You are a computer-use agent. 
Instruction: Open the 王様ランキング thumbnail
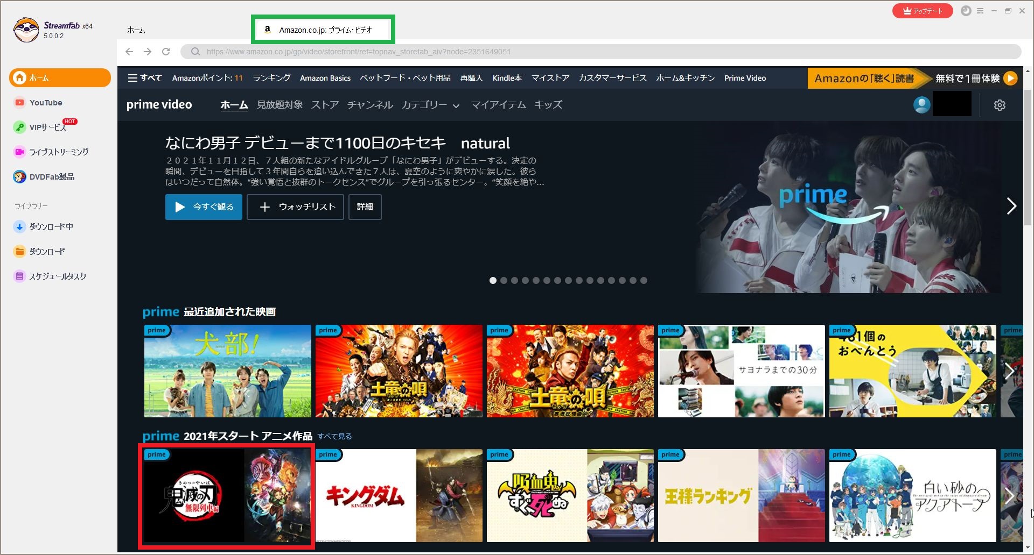click(x=742, y=496)
